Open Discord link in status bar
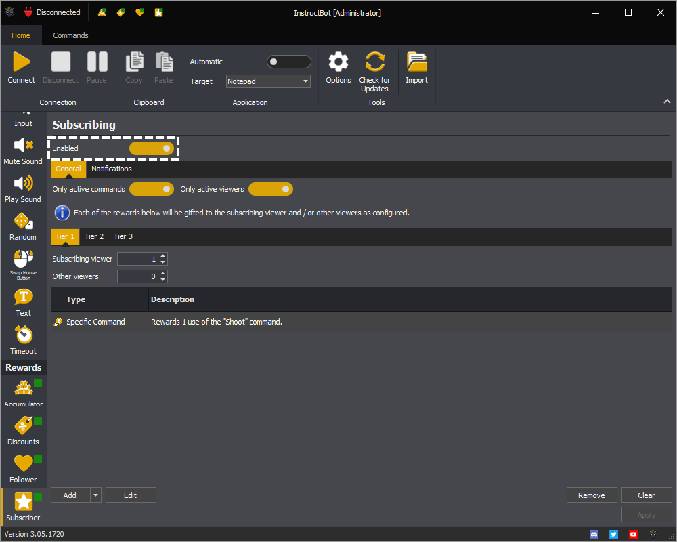The height and width of the screenshot is (542, 677). [x=594, y=535]
